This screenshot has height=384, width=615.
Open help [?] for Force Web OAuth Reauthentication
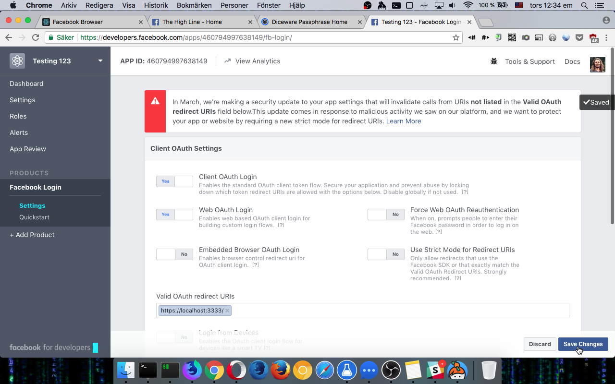tap(439, 232)
